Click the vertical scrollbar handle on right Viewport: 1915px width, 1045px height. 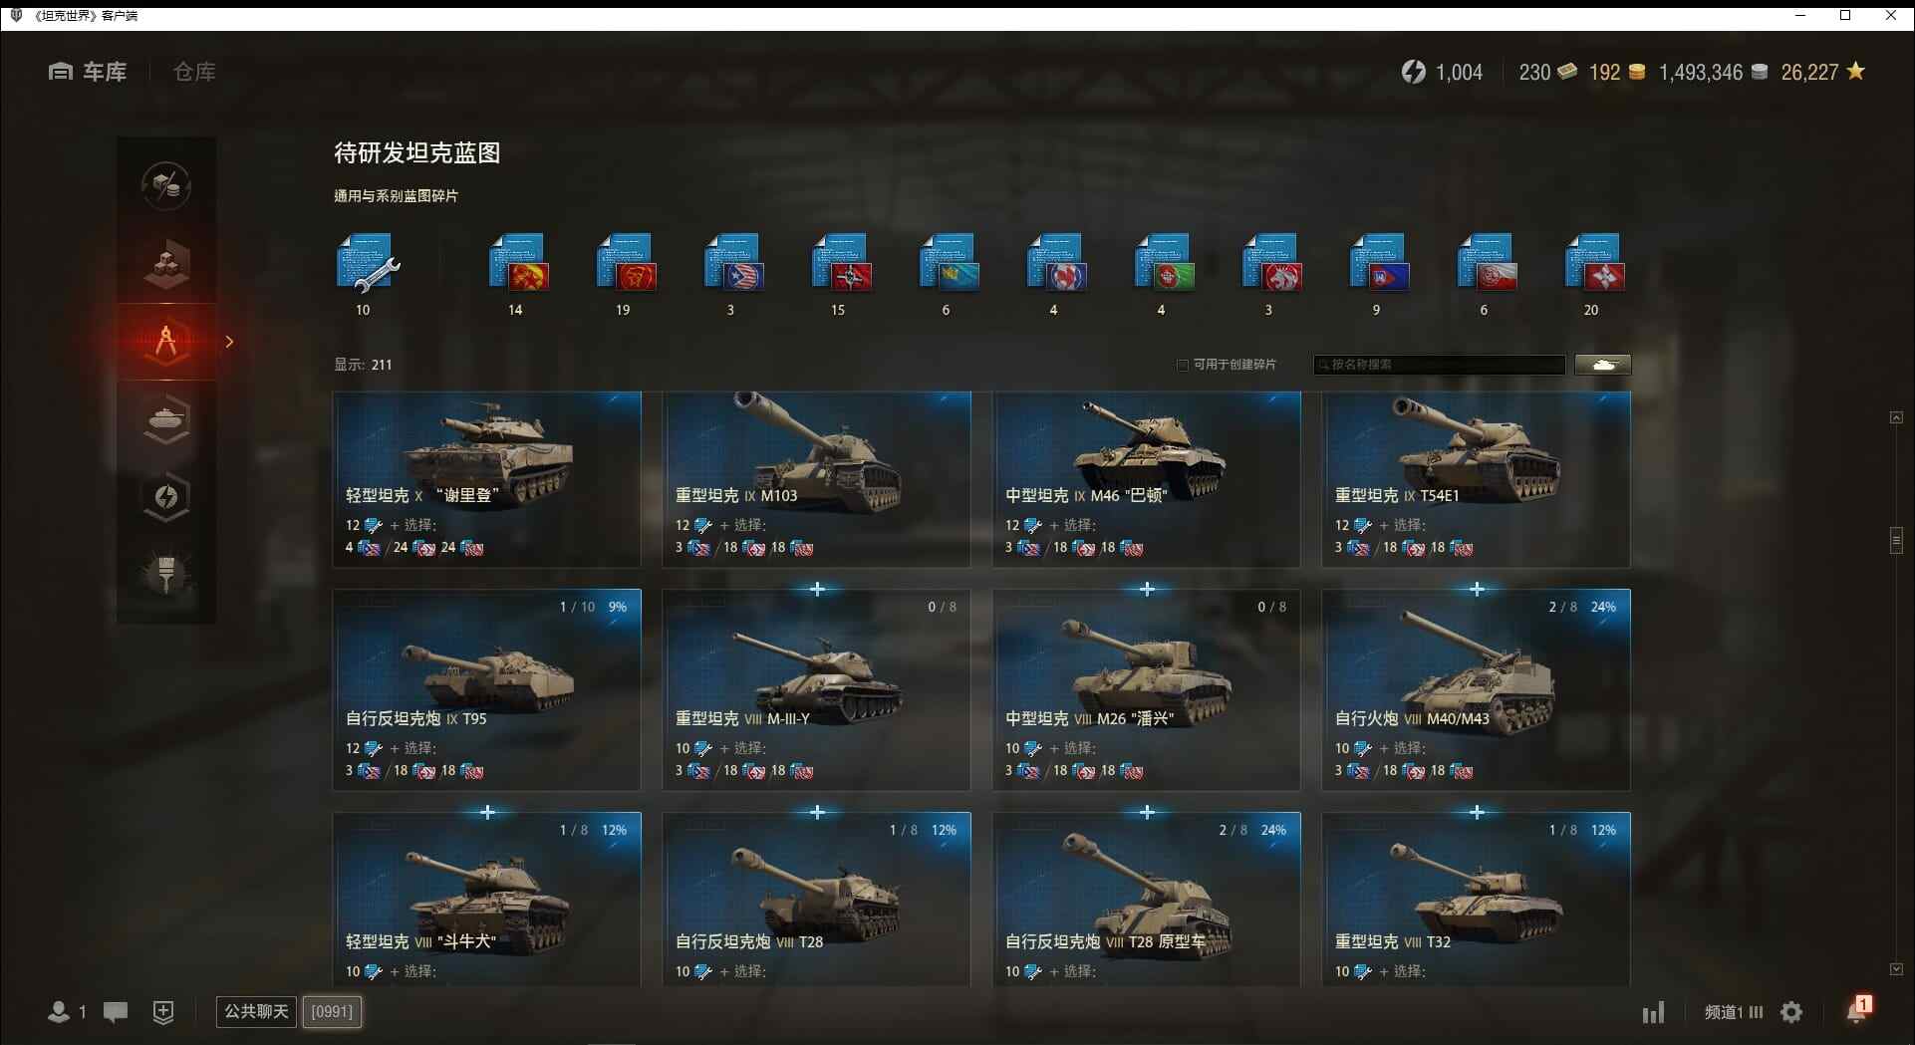(x=1896, y=540)
